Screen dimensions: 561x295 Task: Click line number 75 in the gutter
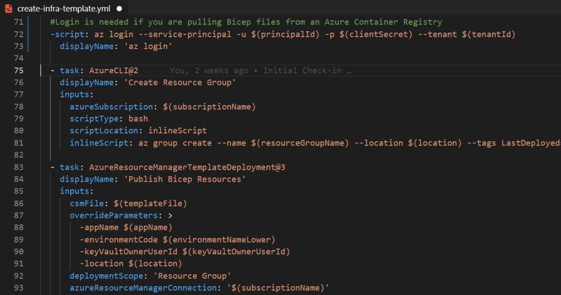point(18,71)
